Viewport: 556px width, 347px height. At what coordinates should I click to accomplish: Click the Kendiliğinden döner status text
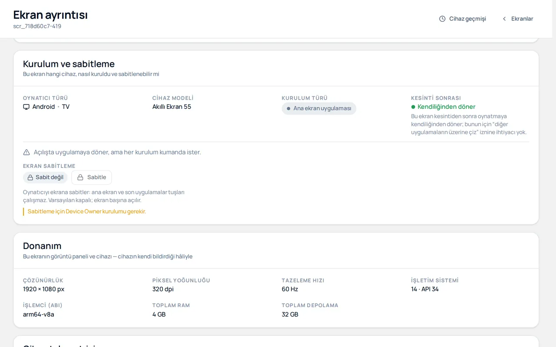tap(447, 107)
